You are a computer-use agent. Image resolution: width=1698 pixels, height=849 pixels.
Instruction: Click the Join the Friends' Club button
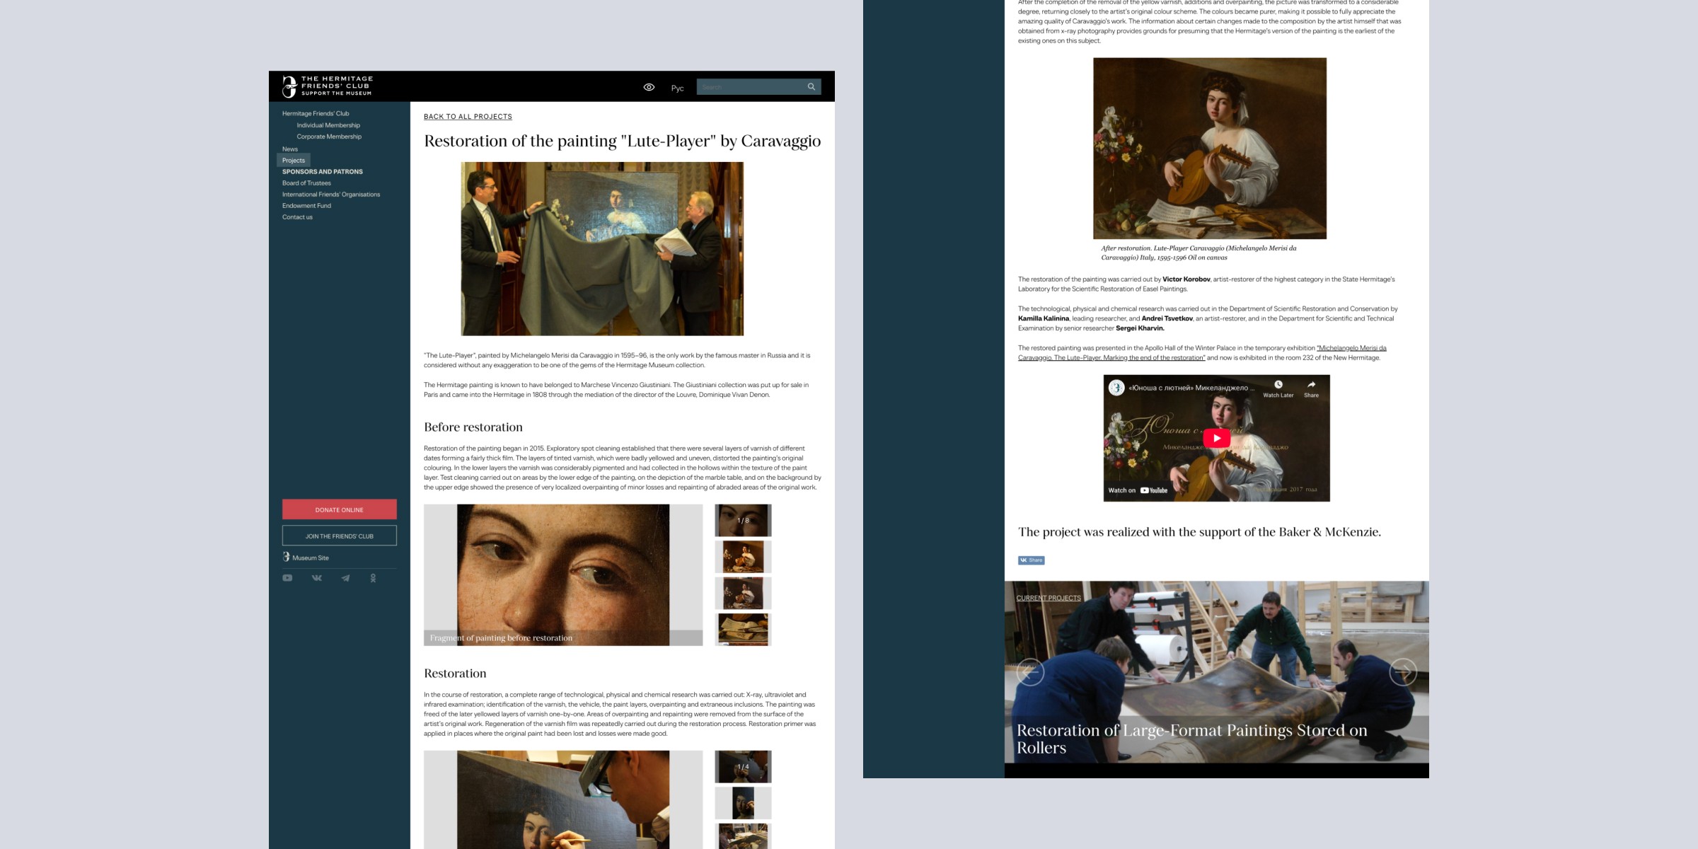tap(339, 536)
